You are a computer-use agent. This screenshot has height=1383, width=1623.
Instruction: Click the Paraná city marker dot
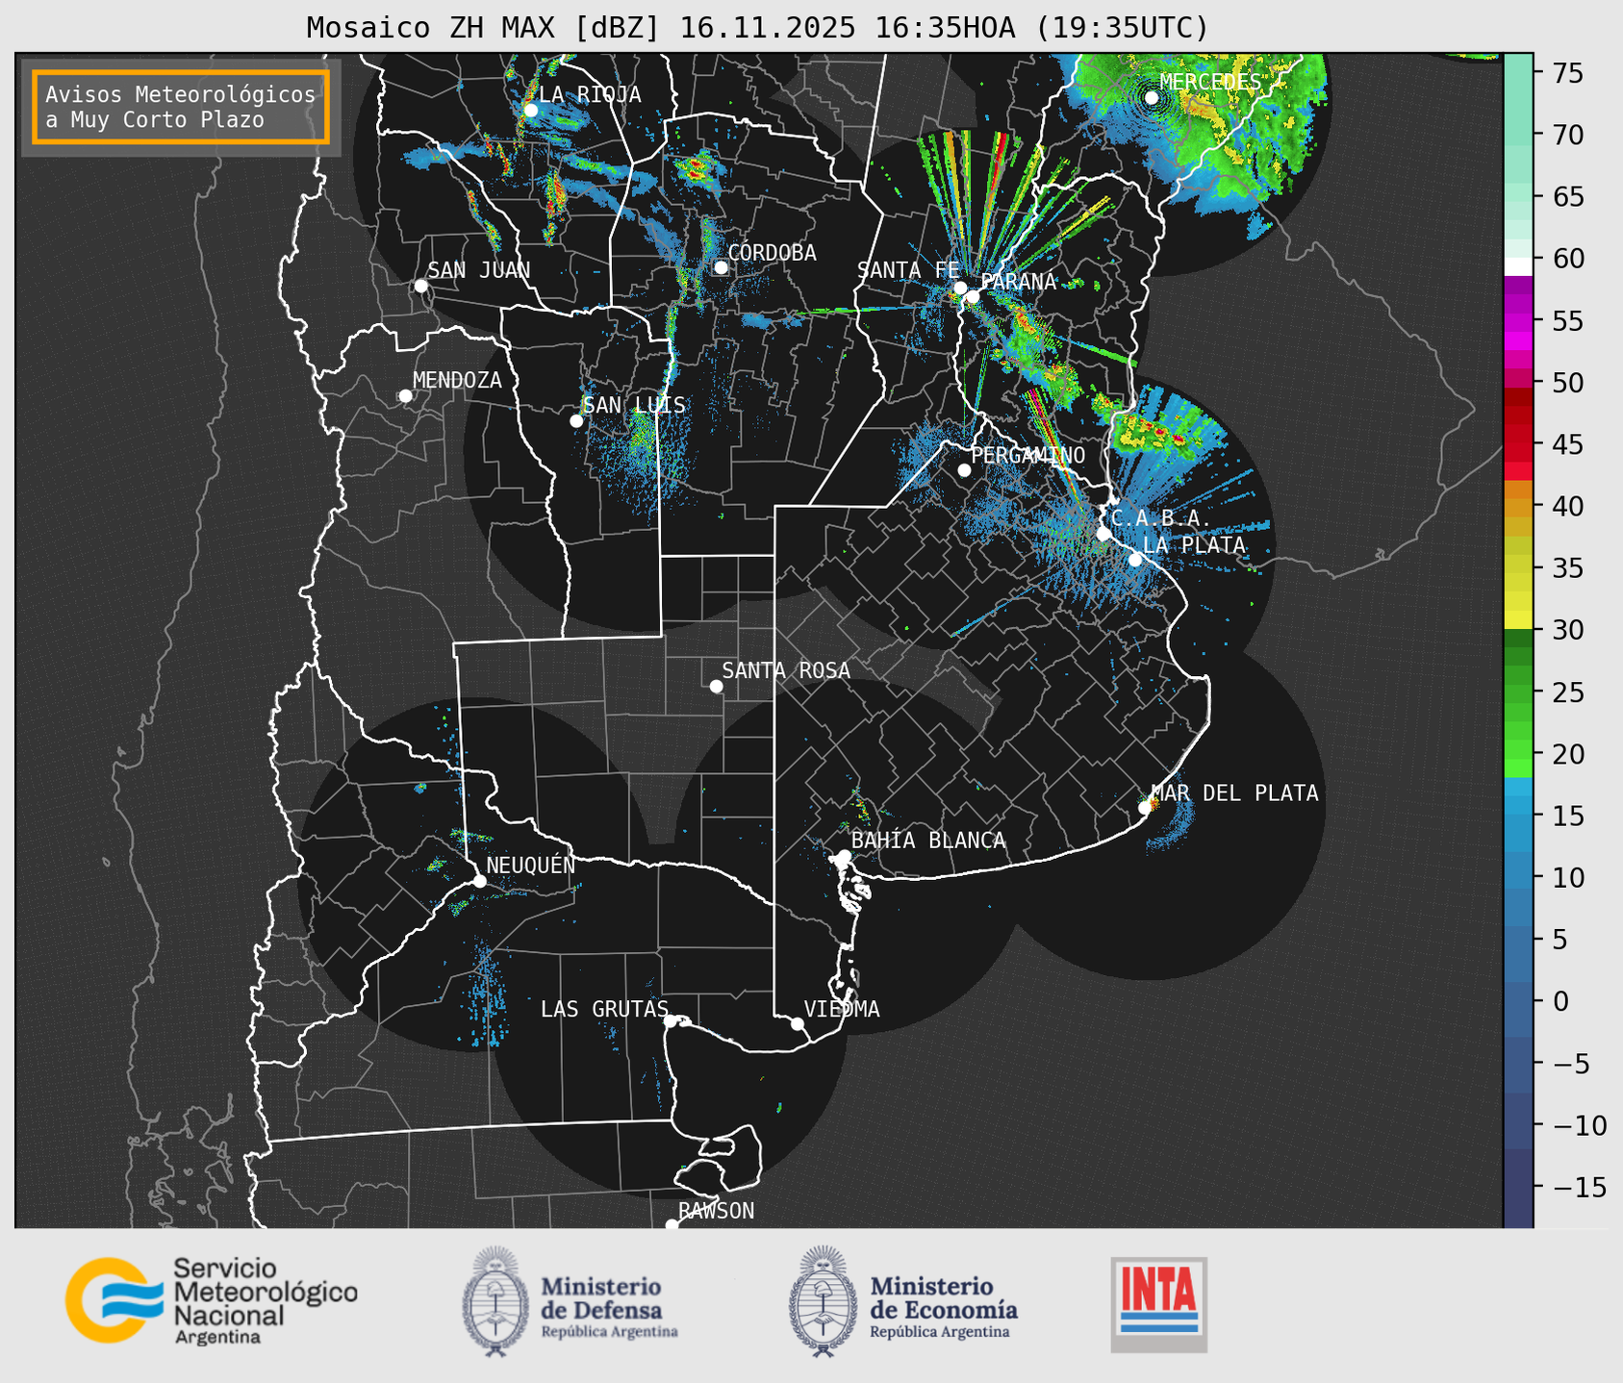tap(973, 296)
